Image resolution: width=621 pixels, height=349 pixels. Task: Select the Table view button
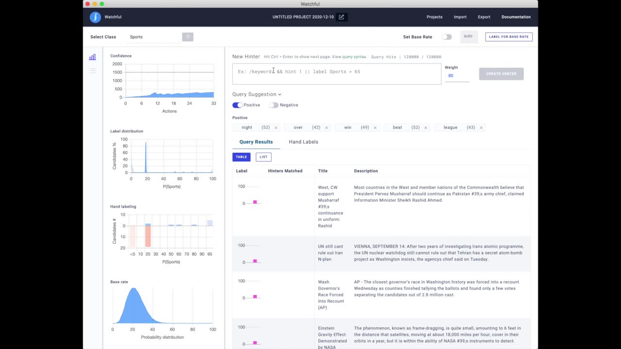241,157
